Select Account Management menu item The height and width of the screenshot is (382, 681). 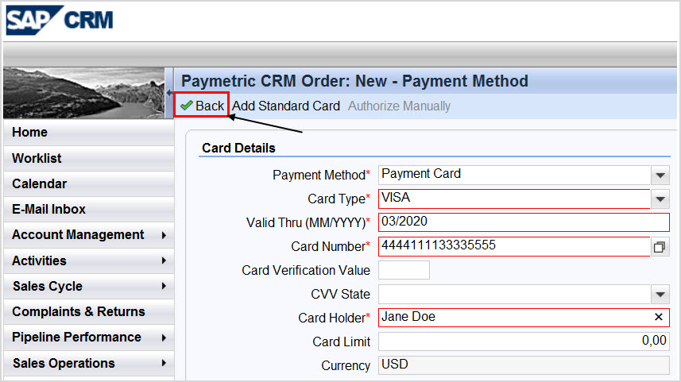(x=88, y=235)
